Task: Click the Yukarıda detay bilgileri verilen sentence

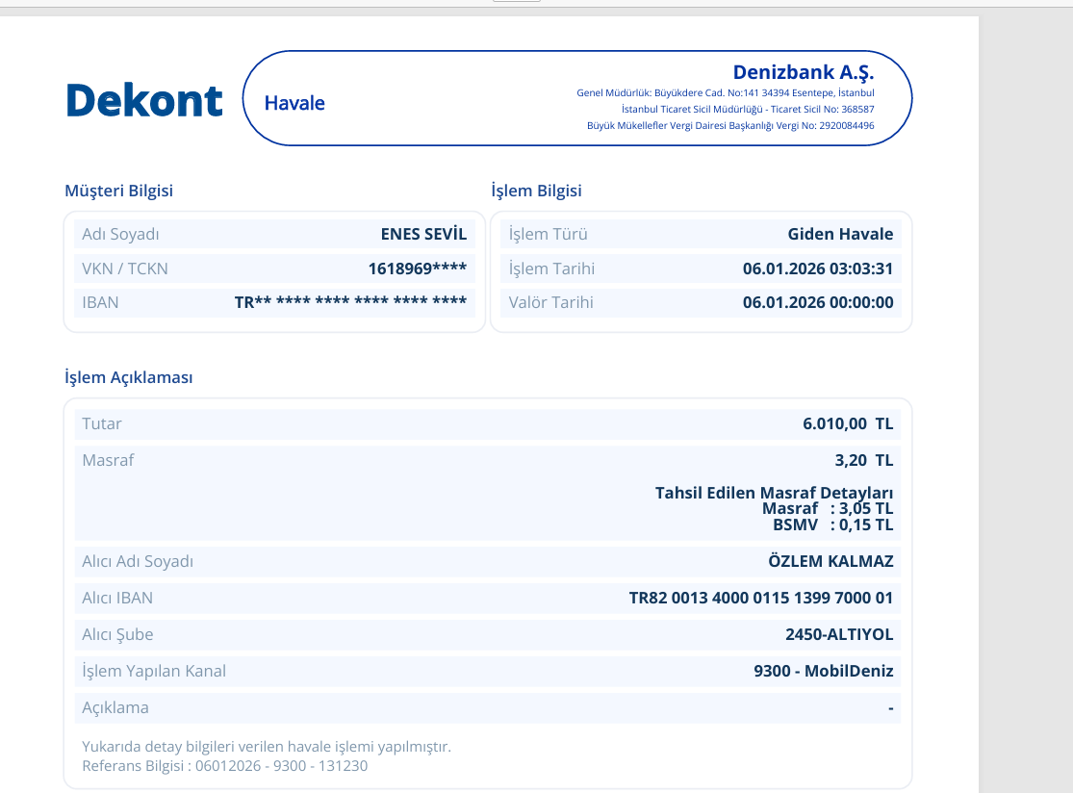Action: pyautogui.click(x=267, y=747)
